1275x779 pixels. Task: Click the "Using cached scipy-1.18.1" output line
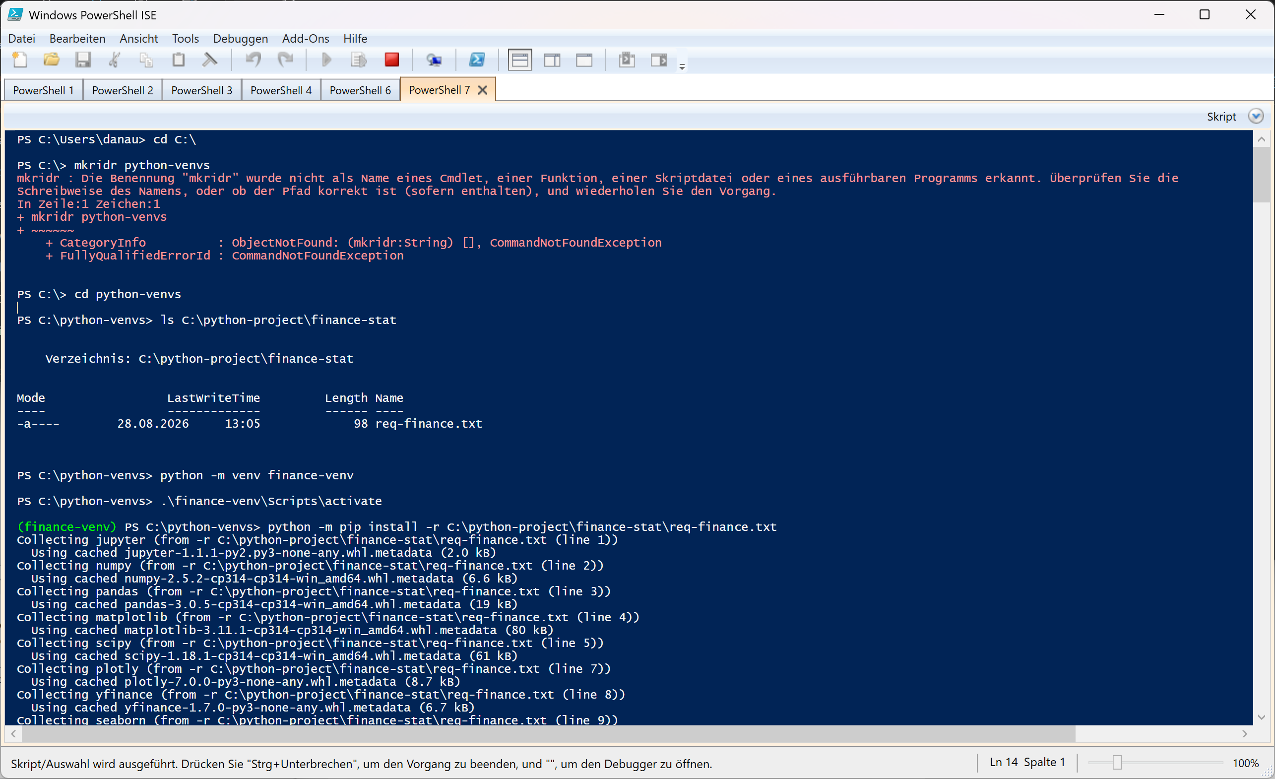coord(274,656)
